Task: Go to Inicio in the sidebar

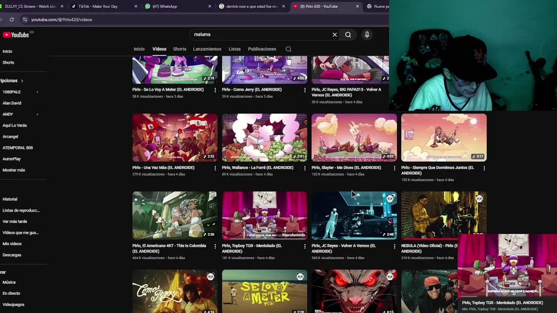Action: point(7,51)
